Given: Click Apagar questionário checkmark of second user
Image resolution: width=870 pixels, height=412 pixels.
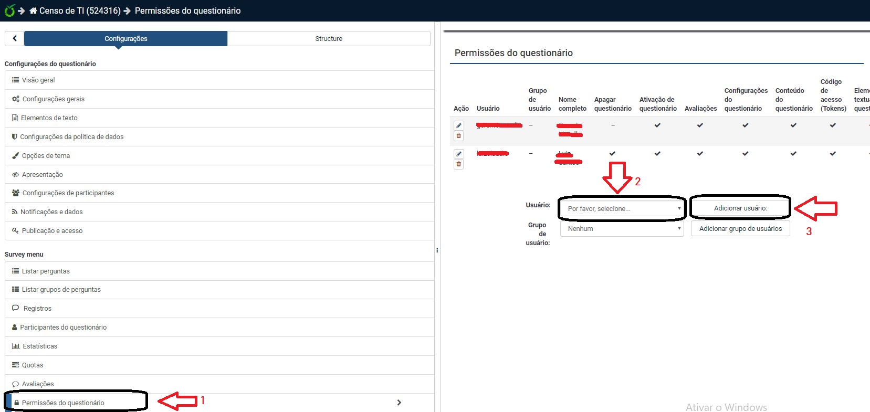Looking at the screenshot, I should coord(612,154).
